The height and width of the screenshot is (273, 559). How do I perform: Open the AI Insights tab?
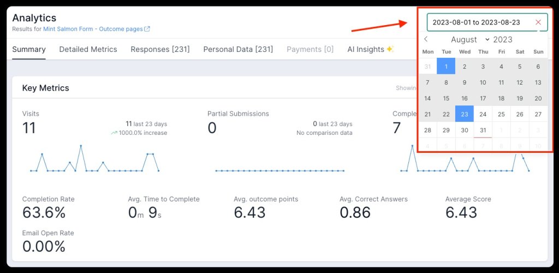pos(366,49)
